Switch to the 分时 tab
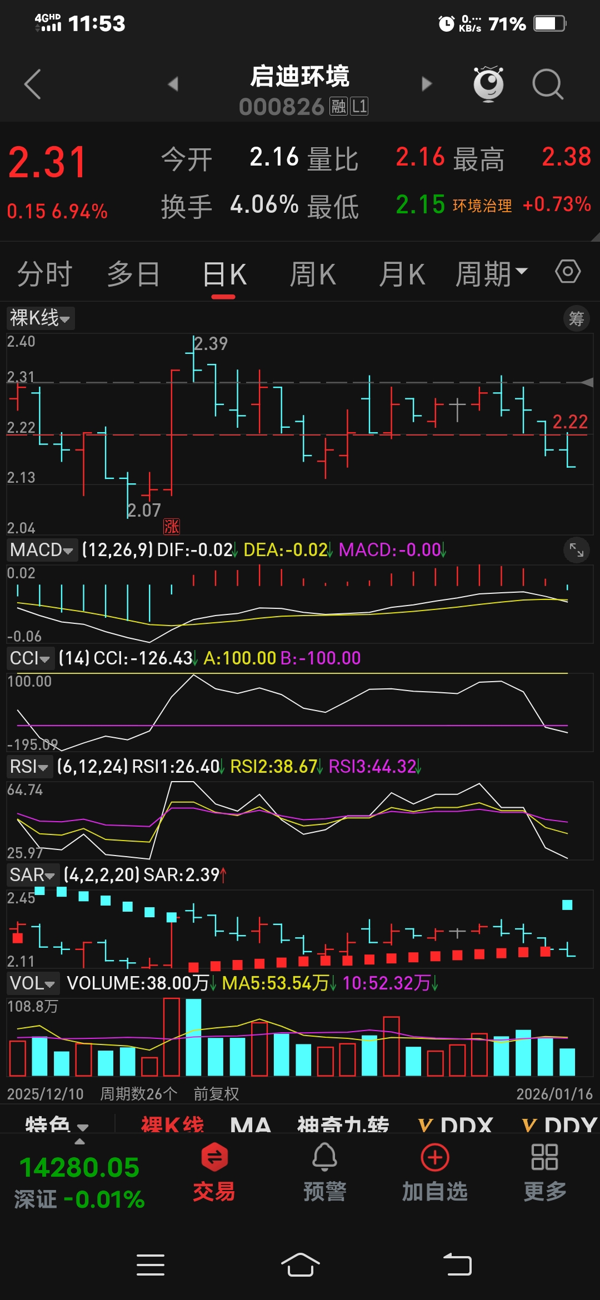Image resolution: width=600 pixels, height=1300 pixels. (x=45, y=274)
